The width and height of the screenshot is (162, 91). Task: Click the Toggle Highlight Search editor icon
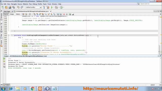click(43, 14)
